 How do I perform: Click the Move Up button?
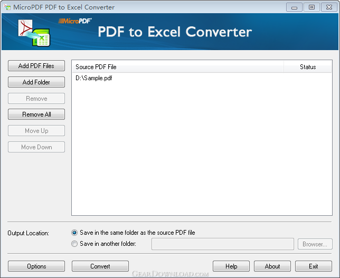[x=36, y=131]
